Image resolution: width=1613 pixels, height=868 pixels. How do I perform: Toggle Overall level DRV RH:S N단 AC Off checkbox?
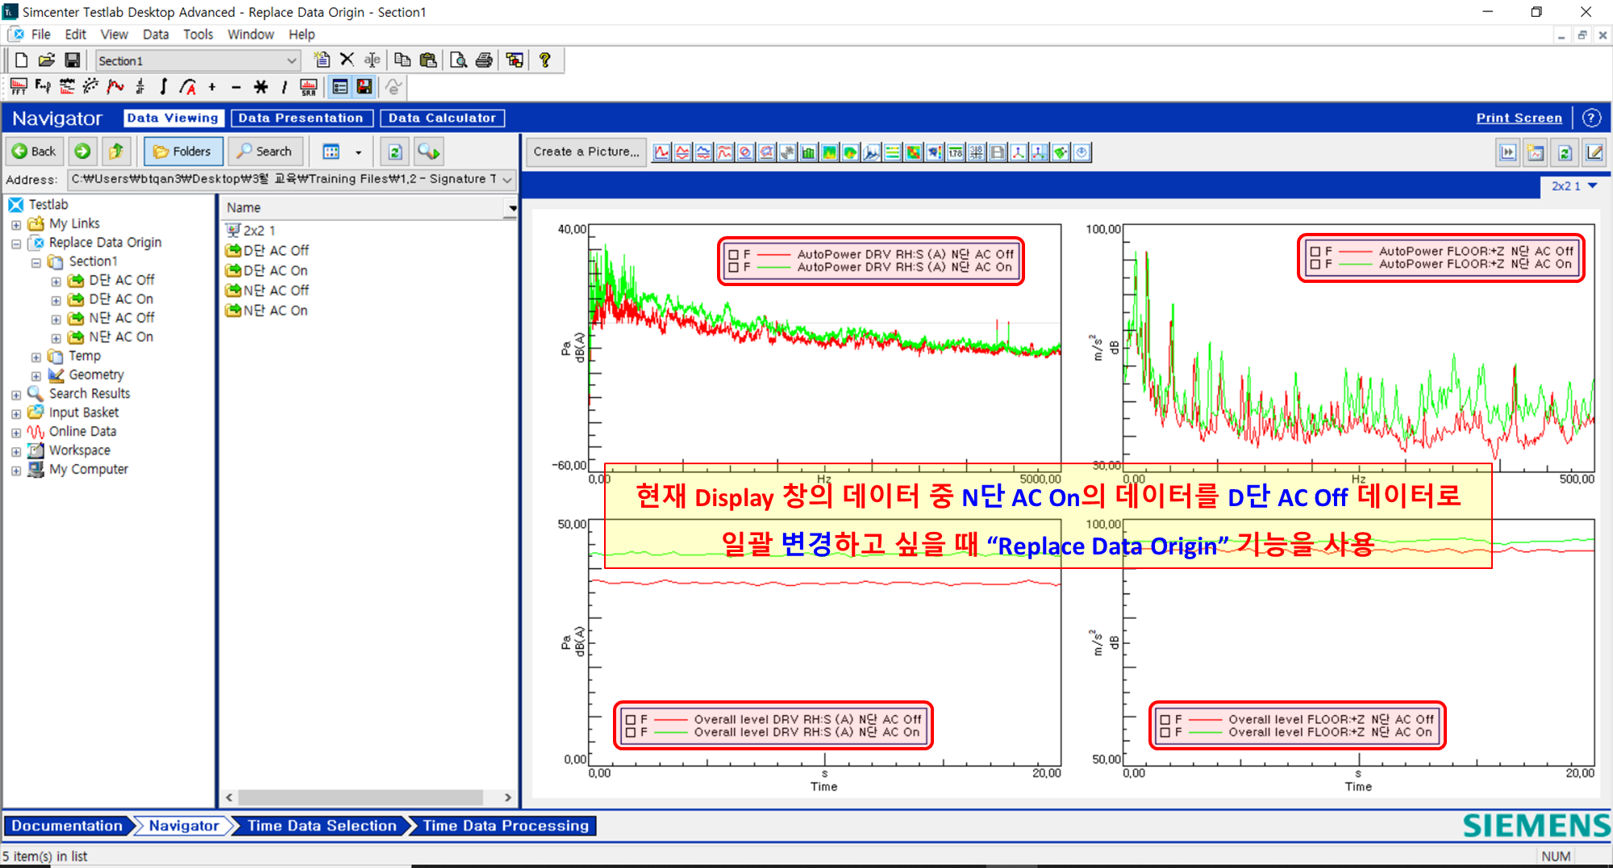(631, 720)
